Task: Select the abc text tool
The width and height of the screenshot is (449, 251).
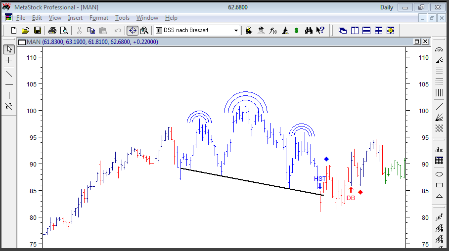Action: click(439, 150)
